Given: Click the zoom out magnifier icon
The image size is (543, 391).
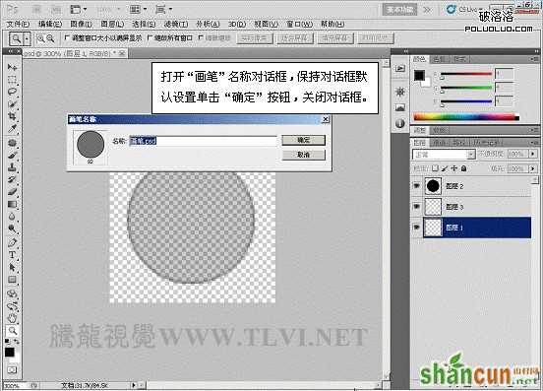Looking at the screenshot, I should coord(50,38).
